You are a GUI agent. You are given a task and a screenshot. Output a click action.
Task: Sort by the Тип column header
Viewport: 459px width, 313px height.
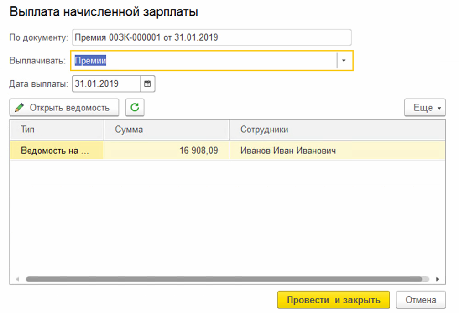click(x=57, y=130)
